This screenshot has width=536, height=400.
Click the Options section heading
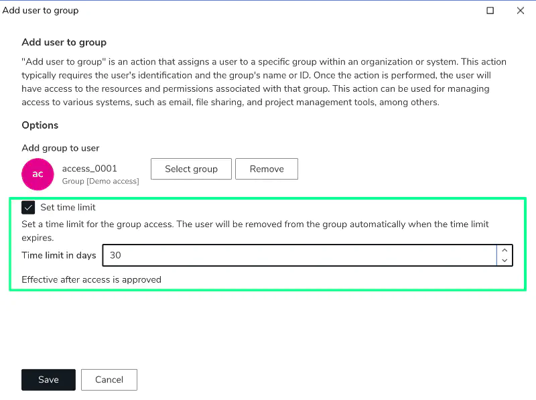point(40,125)
